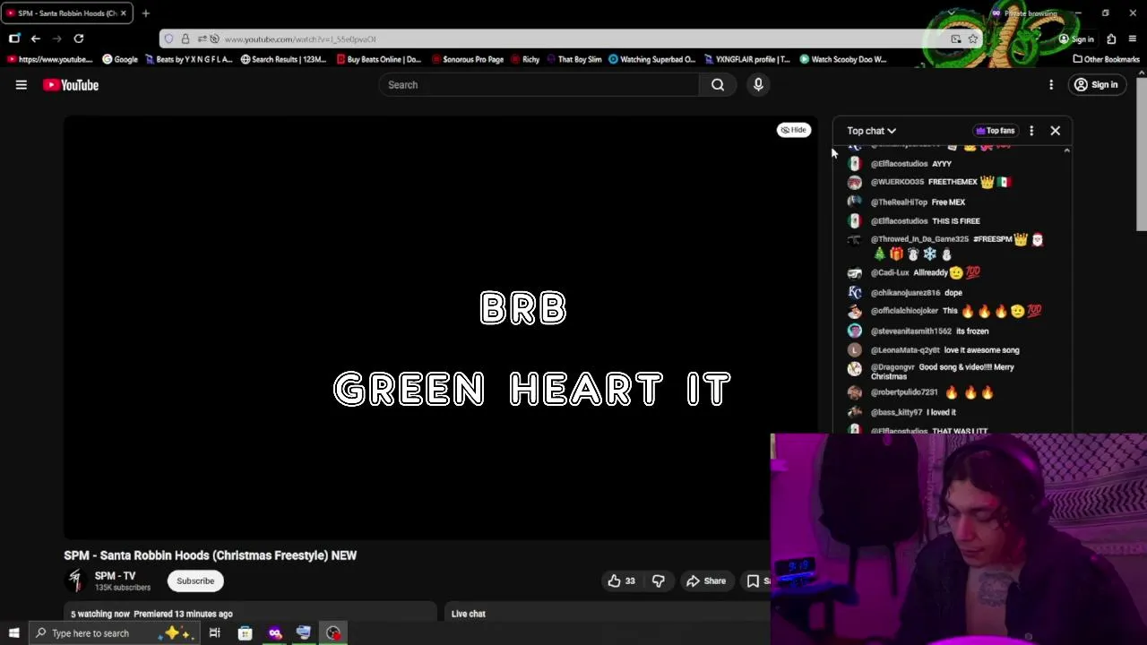1147x645 pixels.
Task: Dislike the video with thumbs down
Action: coord(658,580)
